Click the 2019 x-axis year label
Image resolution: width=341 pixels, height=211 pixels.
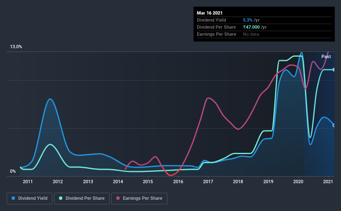[x=268, y=182]
